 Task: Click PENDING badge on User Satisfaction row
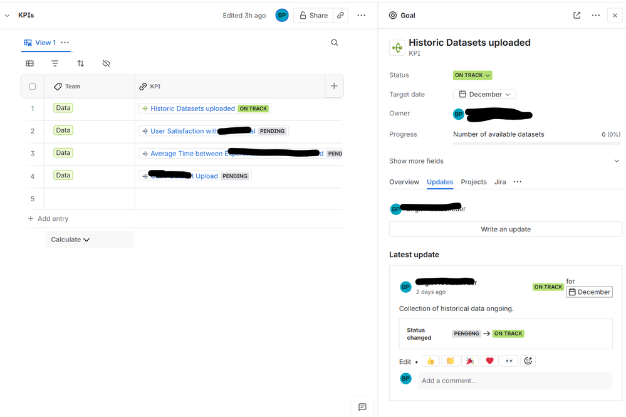point(273,131)
